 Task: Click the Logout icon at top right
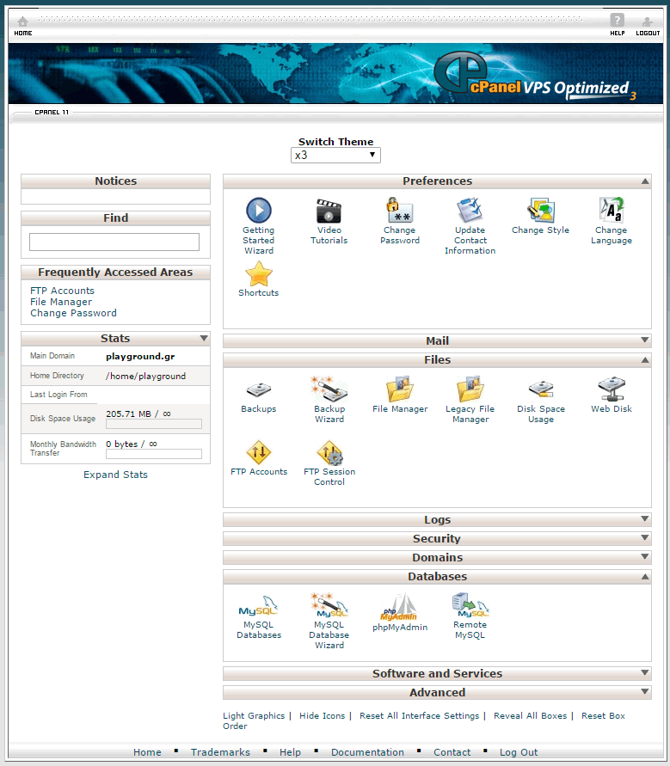tap(648, 22)
